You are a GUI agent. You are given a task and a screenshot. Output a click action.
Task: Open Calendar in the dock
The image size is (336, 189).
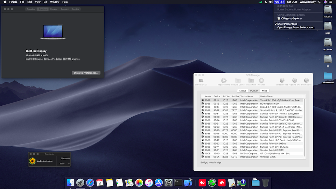[x=100, y=183]
